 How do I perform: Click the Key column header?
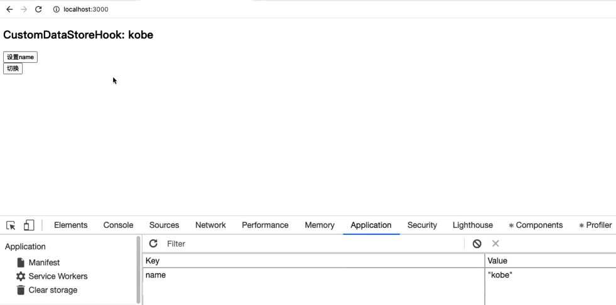pos(313,260)
